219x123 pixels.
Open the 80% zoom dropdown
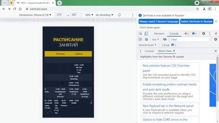pyautogui.click(x=89, y=15)
